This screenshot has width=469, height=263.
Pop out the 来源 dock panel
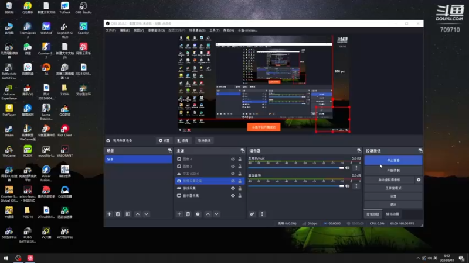(243, 151)
